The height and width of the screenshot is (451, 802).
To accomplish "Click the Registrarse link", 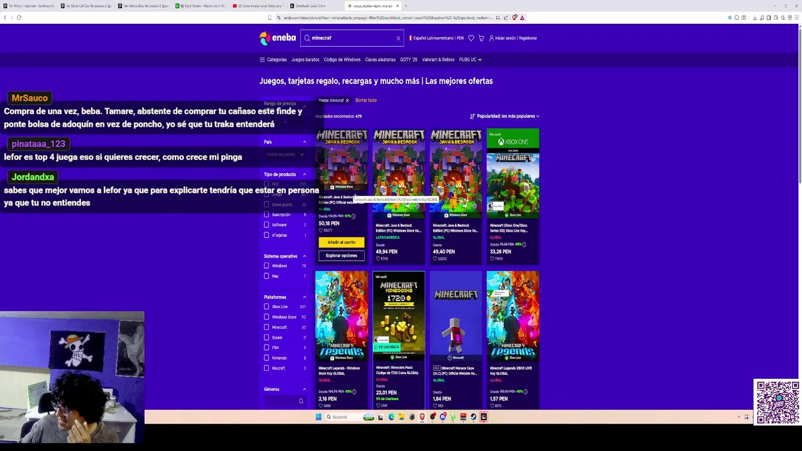I will [x=528, y=38].
